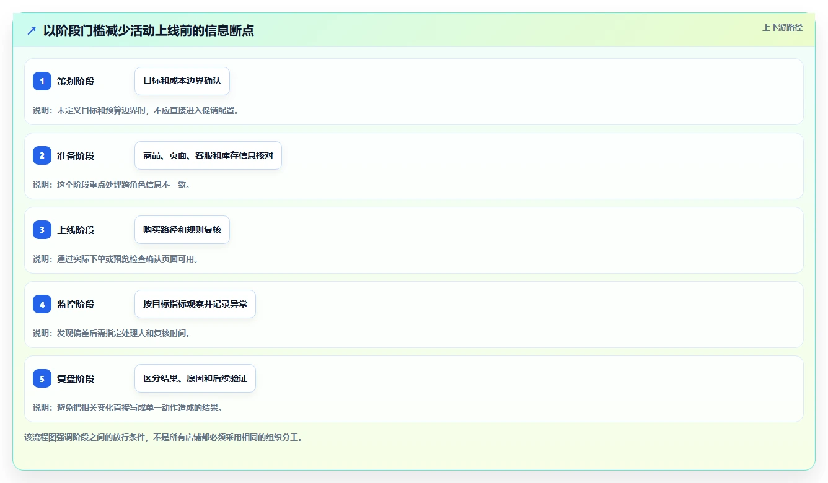Click the step 4 number badge
The width and height of the screenshot is (828, 483).
click(x=42, y=304)
